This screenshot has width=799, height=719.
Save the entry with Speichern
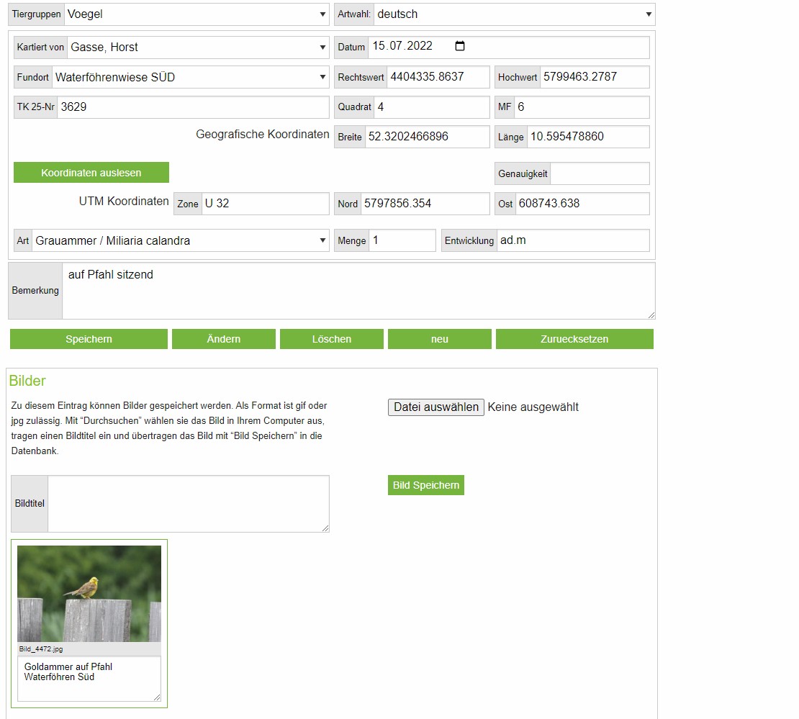click(89, 339)
